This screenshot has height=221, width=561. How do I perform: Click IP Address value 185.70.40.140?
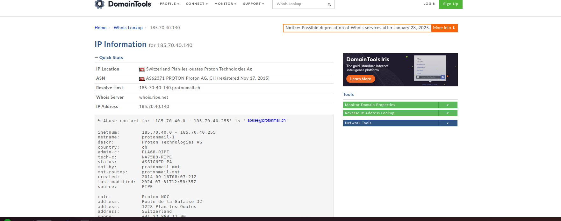tap(154, 107)
